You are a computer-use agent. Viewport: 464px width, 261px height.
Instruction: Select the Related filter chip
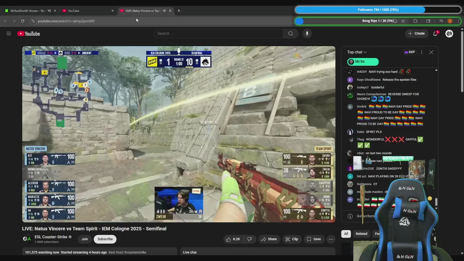tap(361, 234)
